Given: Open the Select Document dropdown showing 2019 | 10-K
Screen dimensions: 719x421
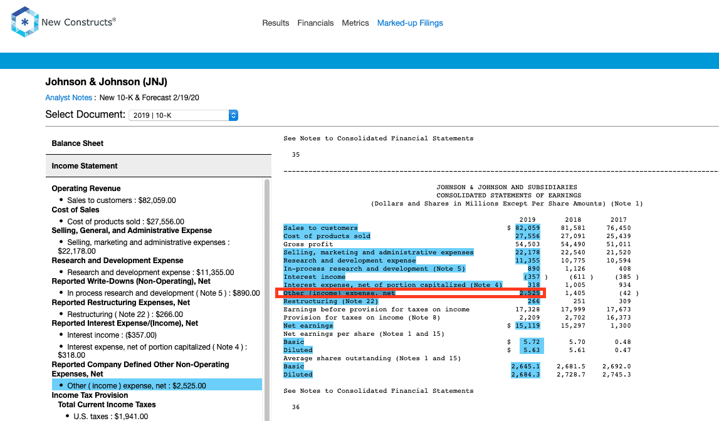Looking at the screenshot, I should (x=184, y=115).
